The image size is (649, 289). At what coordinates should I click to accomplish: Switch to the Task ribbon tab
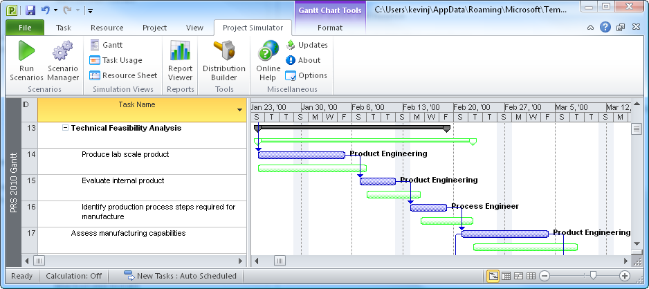click(64, 28)
